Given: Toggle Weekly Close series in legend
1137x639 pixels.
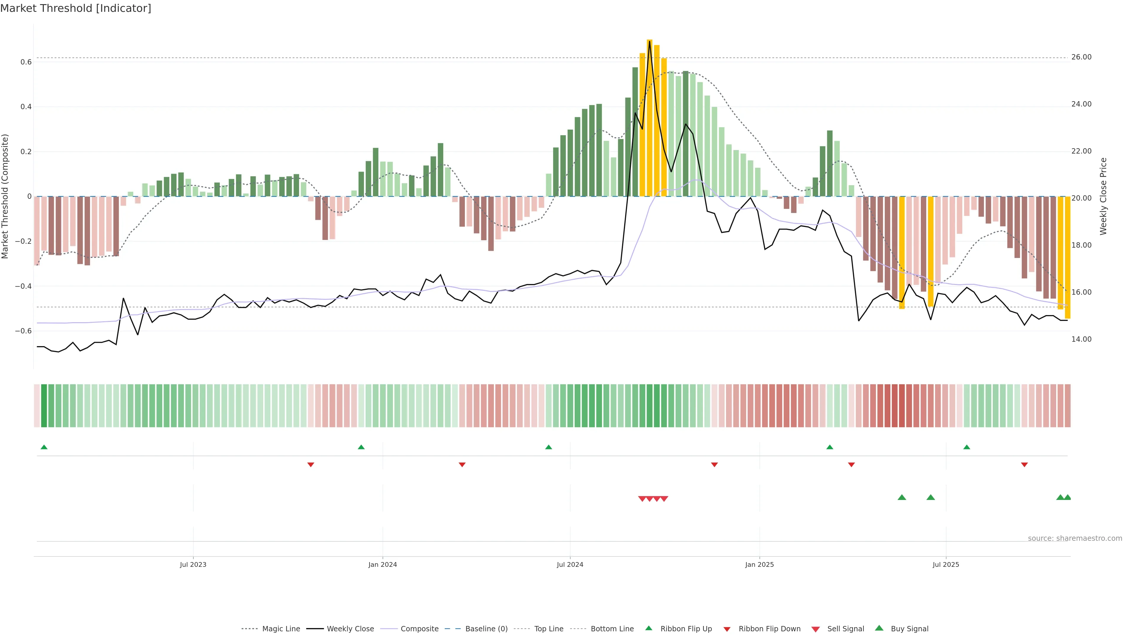Looking at the screenshot, I should click(350, 629).
